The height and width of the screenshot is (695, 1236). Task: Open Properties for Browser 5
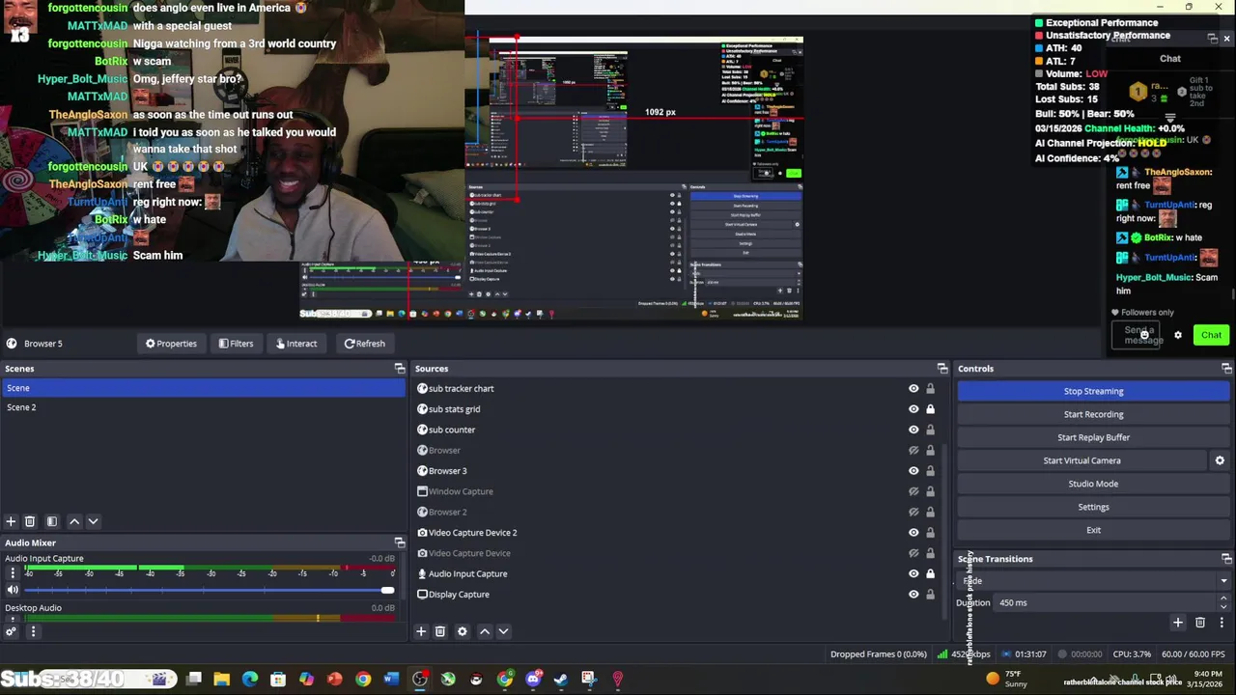171,344
